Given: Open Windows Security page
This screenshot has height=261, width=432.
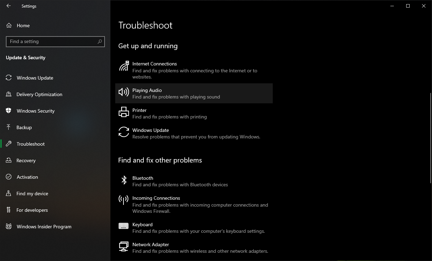Looking at the screenshot, I should tap(35, 111).
